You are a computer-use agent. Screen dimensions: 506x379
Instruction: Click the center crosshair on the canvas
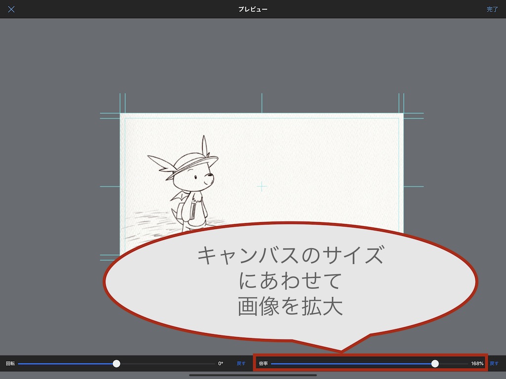(262, 187)
